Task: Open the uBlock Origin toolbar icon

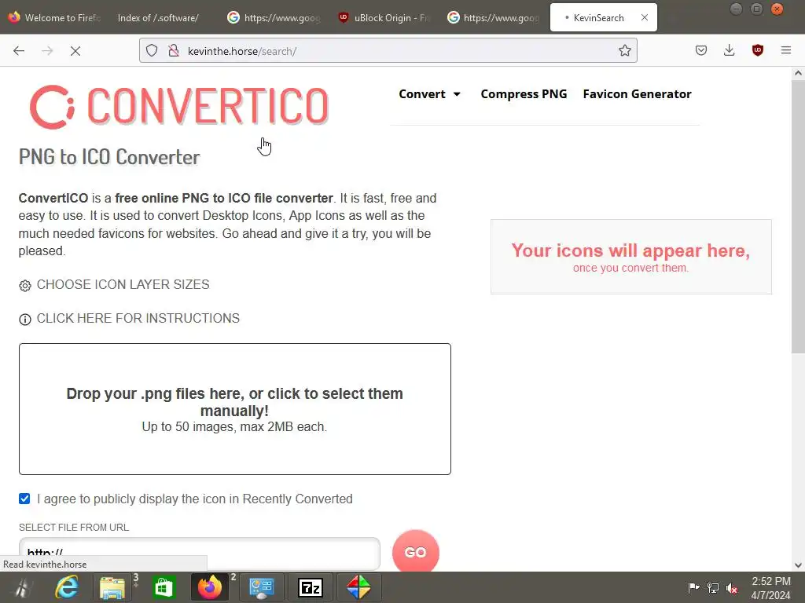Action: (x=757, y=50)
